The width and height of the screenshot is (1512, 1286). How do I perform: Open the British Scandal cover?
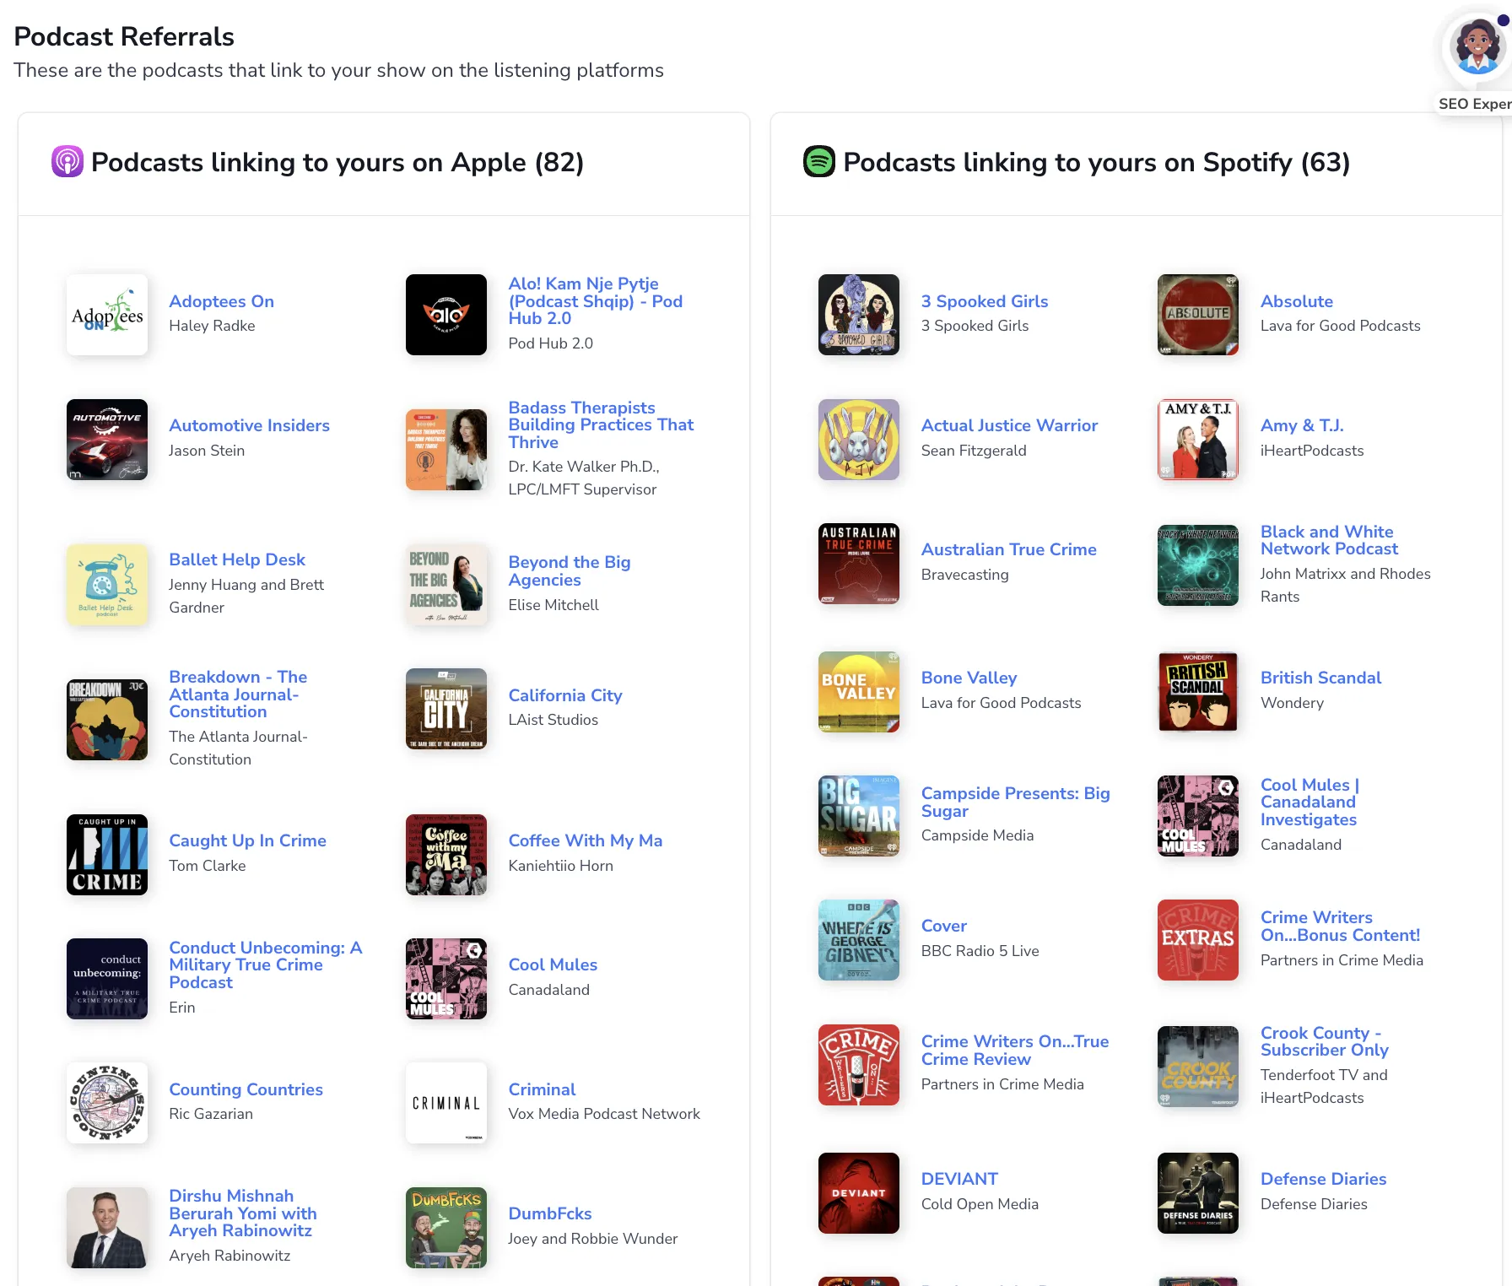(1198, 692)
